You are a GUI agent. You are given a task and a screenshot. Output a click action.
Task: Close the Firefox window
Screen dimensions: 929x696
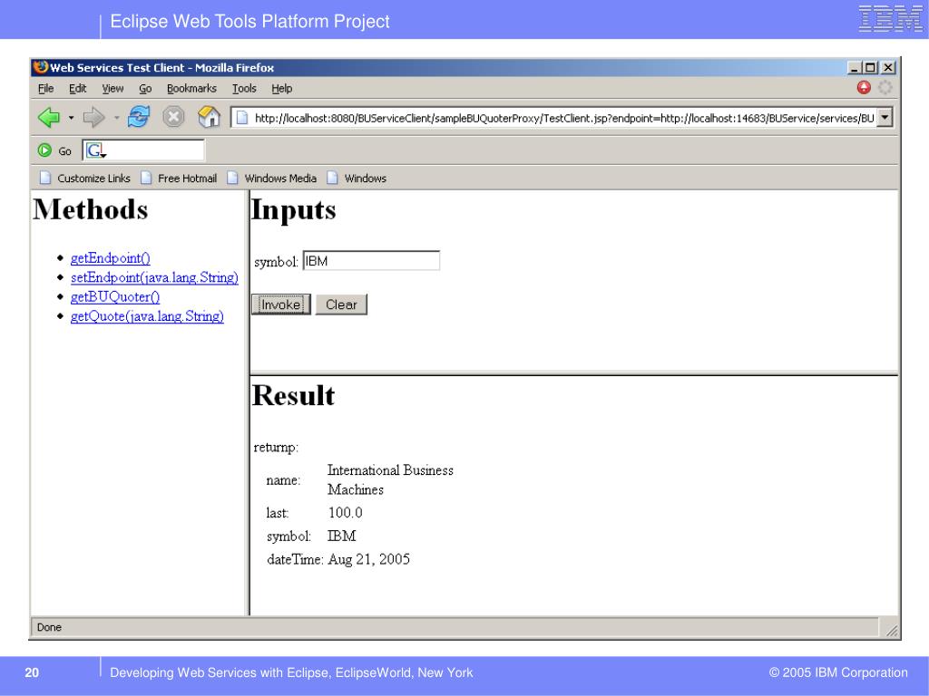point(887,67)
